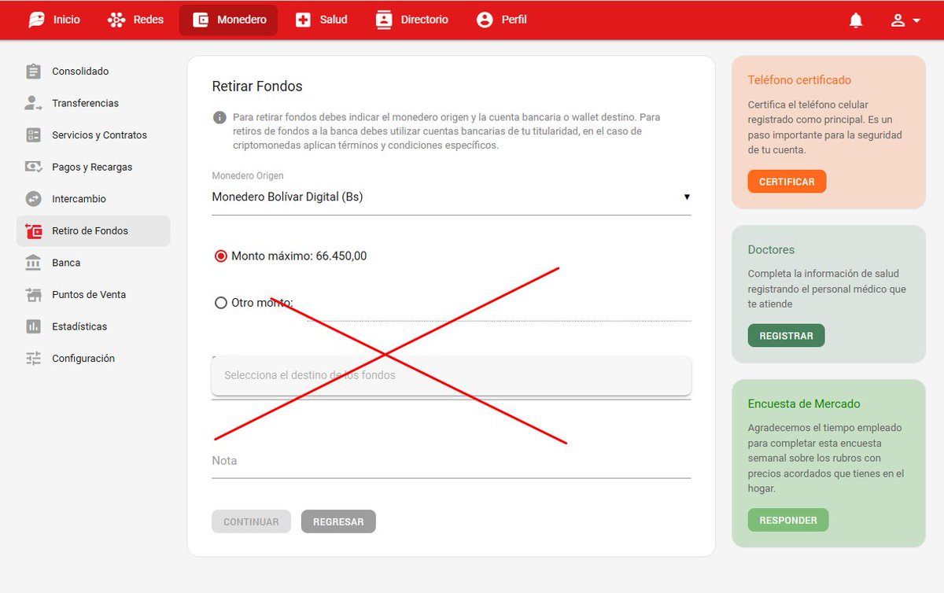
Task: Go to Transferencias section
Action: (x=85, y=103)
